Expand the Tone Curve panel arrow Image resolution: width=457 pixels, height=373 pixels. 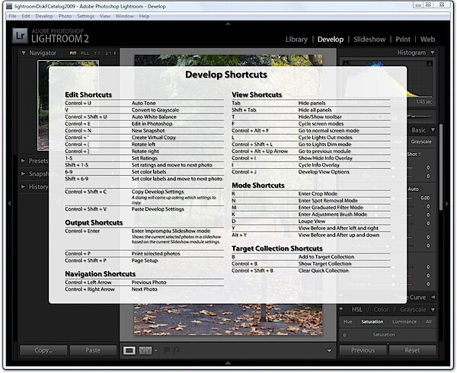pyautogui.click(x=433, y=298)
